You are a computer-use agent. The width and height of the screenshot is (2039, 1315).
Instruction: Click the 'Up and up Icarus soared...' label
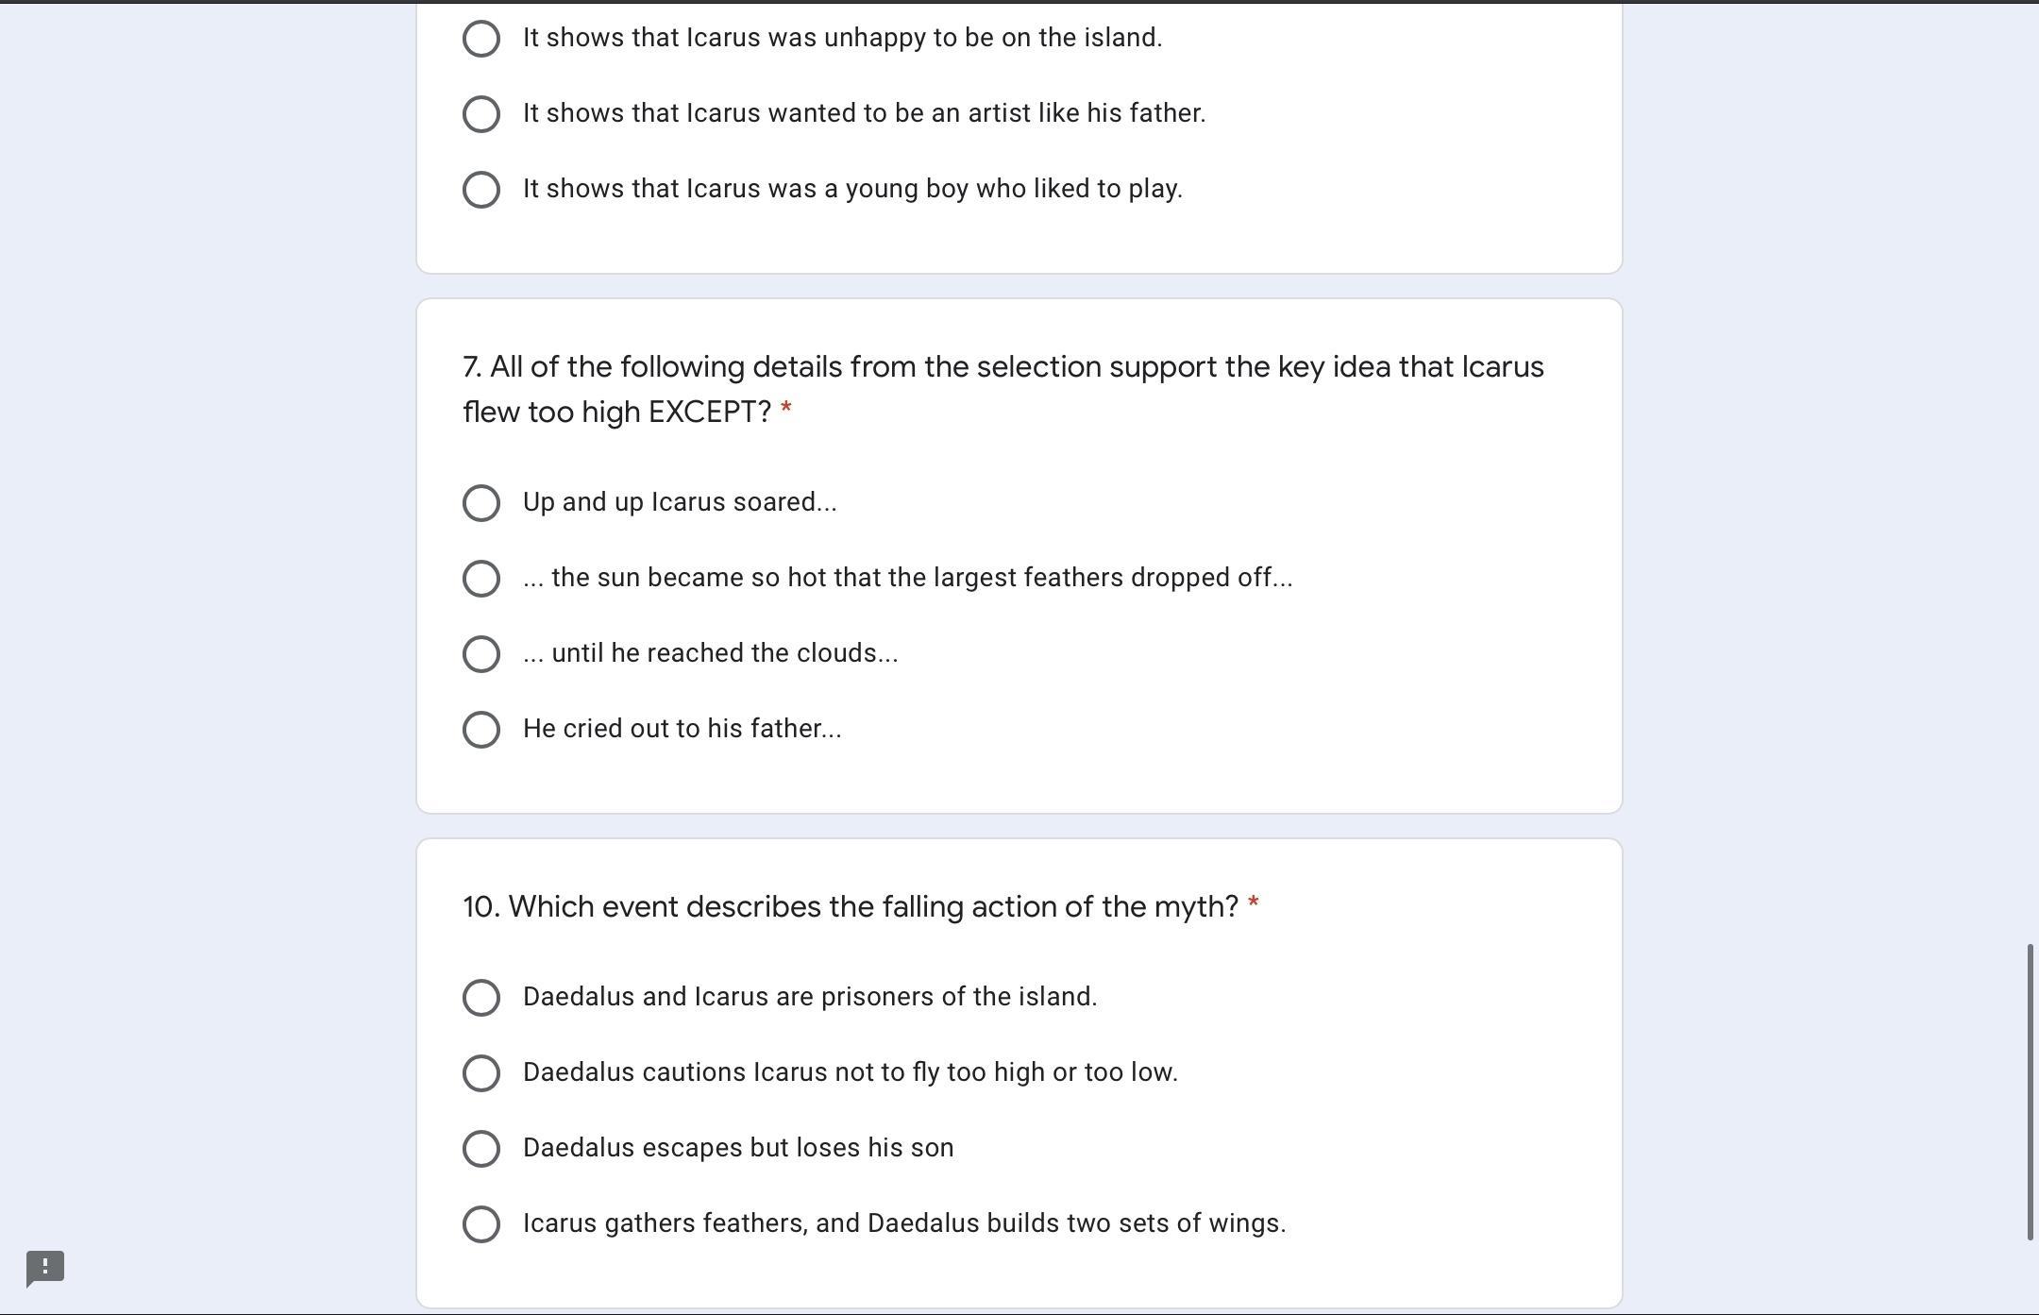coord(680,502)
